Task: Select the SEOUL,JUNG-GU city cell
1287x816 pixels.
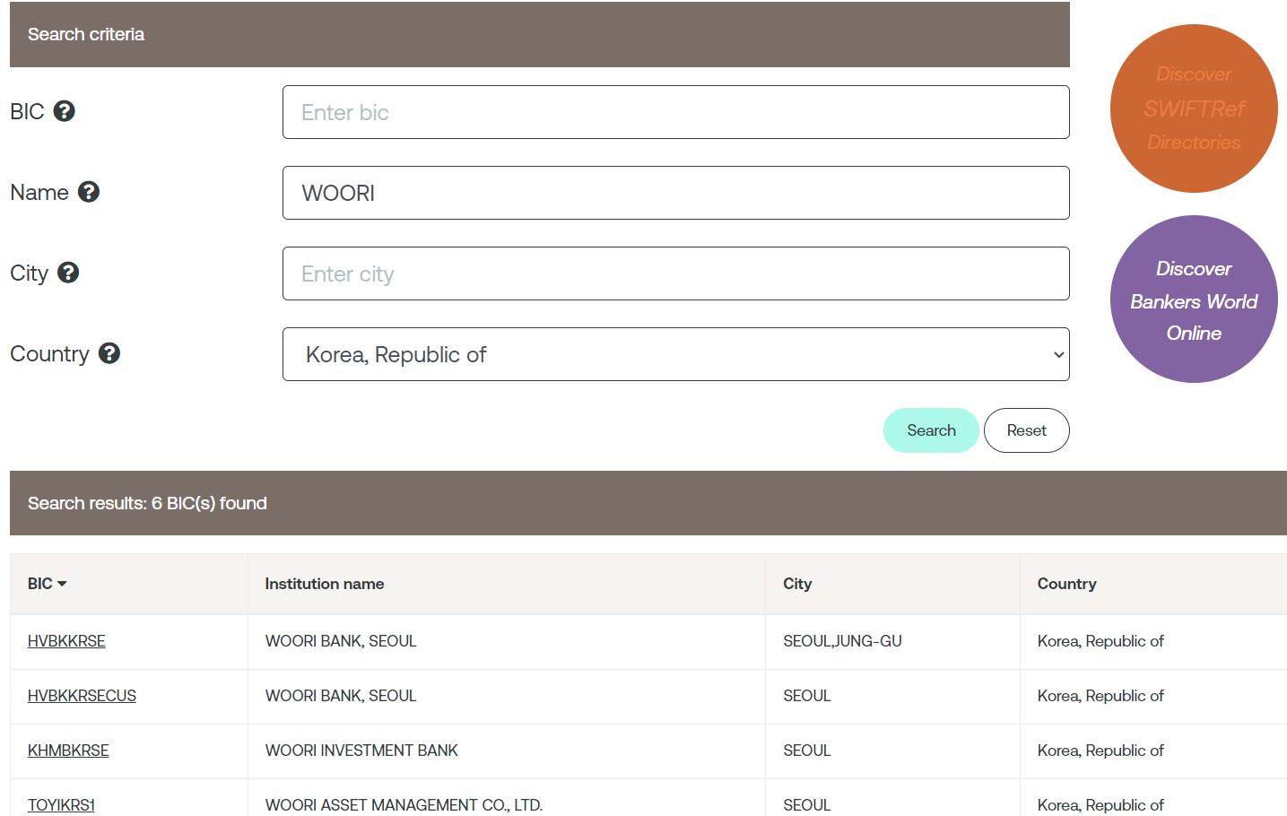Action: point(892,641)
